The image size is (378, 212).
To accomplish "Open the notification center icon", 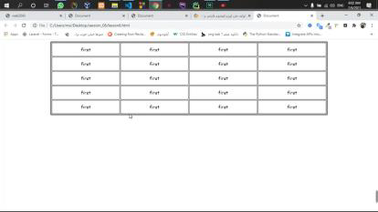I will tap(369, 5).
